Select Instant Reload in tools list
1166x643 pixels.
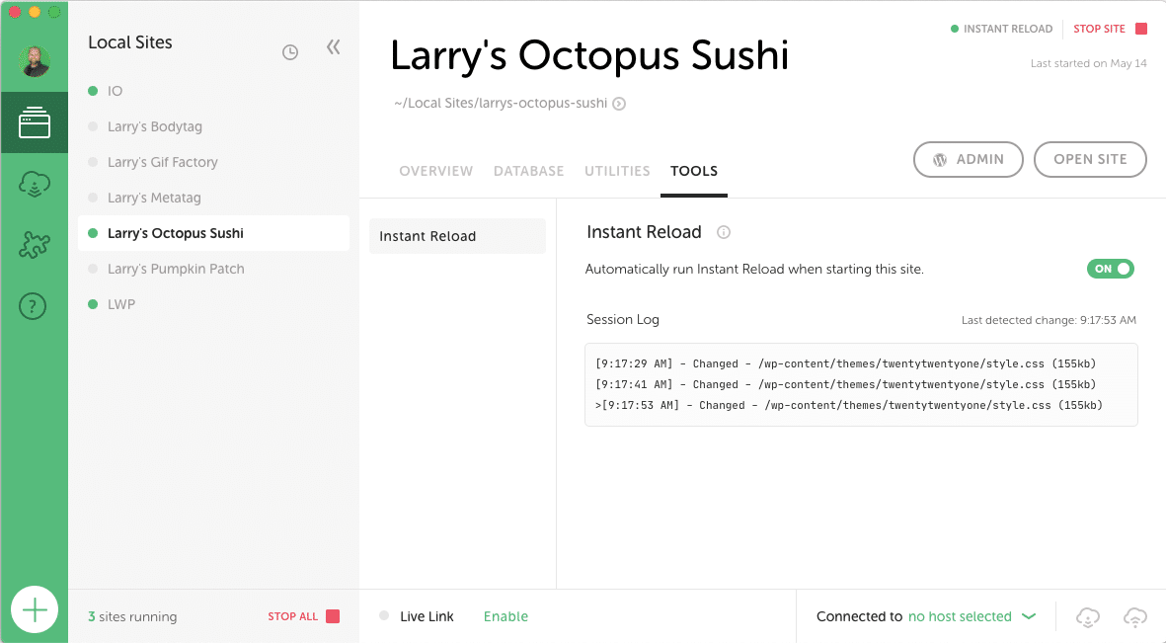457,236
